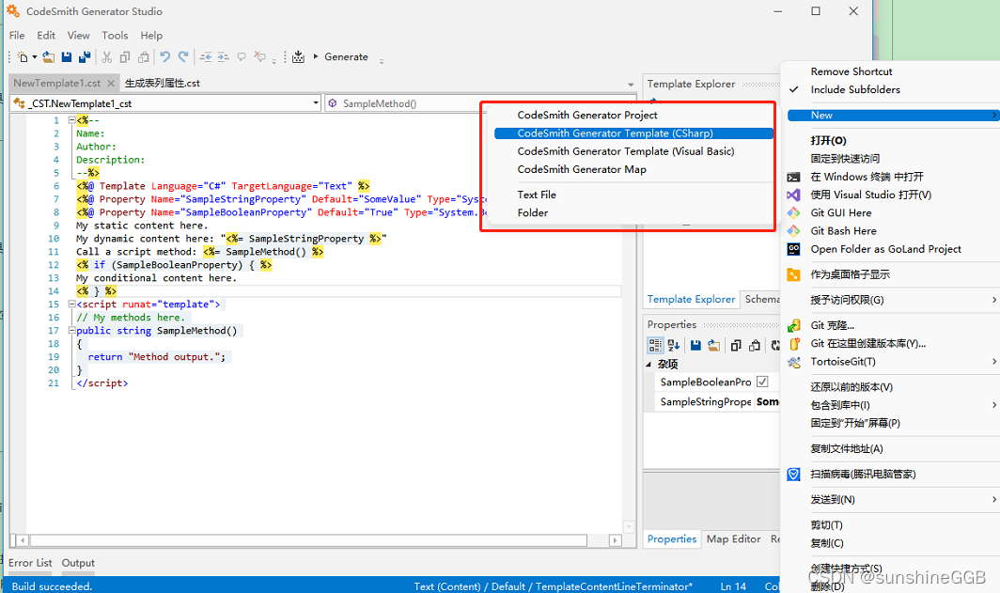Click the Comment selection icon
This screenshot has width=1000, height=593.
click(x=242, y=57)
